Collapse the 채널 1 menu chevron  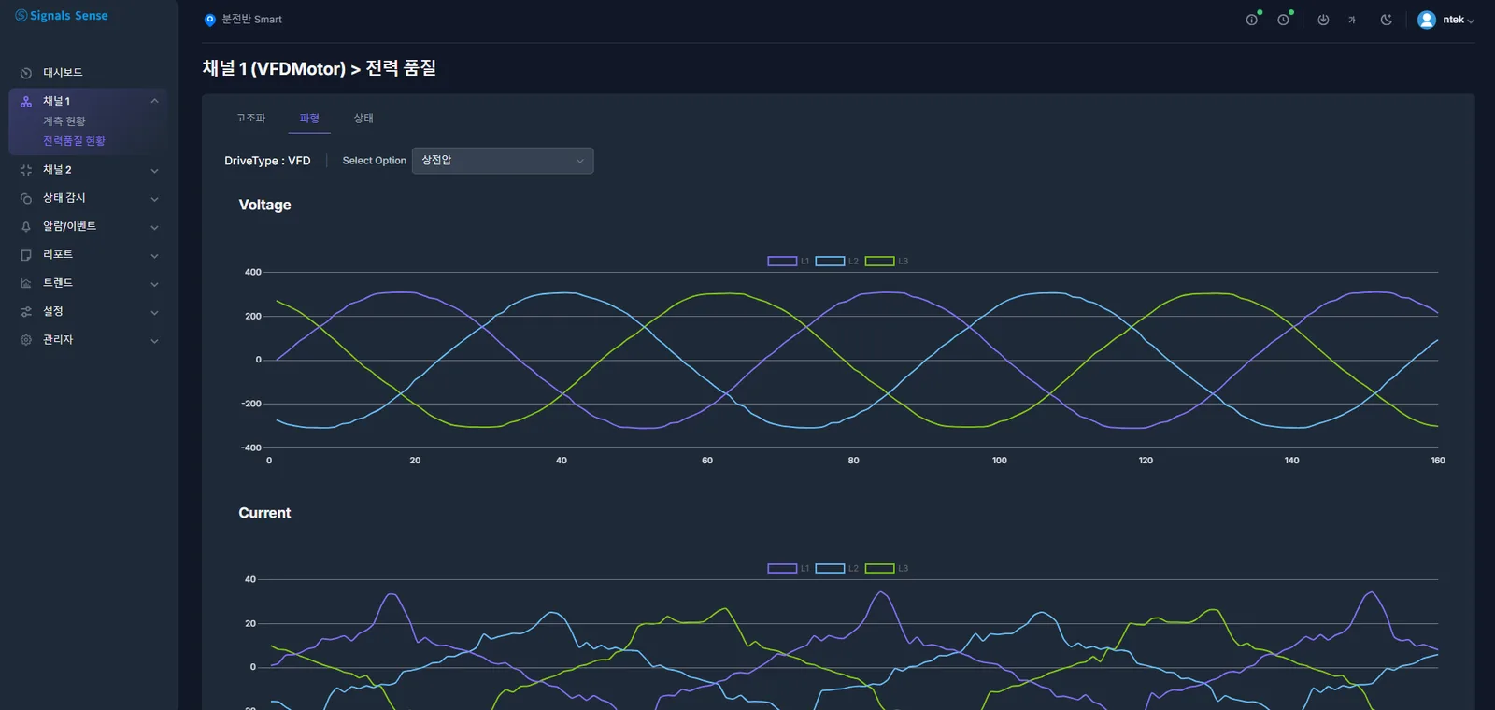point(155,101)
